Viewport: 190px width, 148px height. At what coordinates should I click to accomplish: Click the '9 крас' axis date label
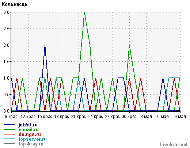[11, 117]
